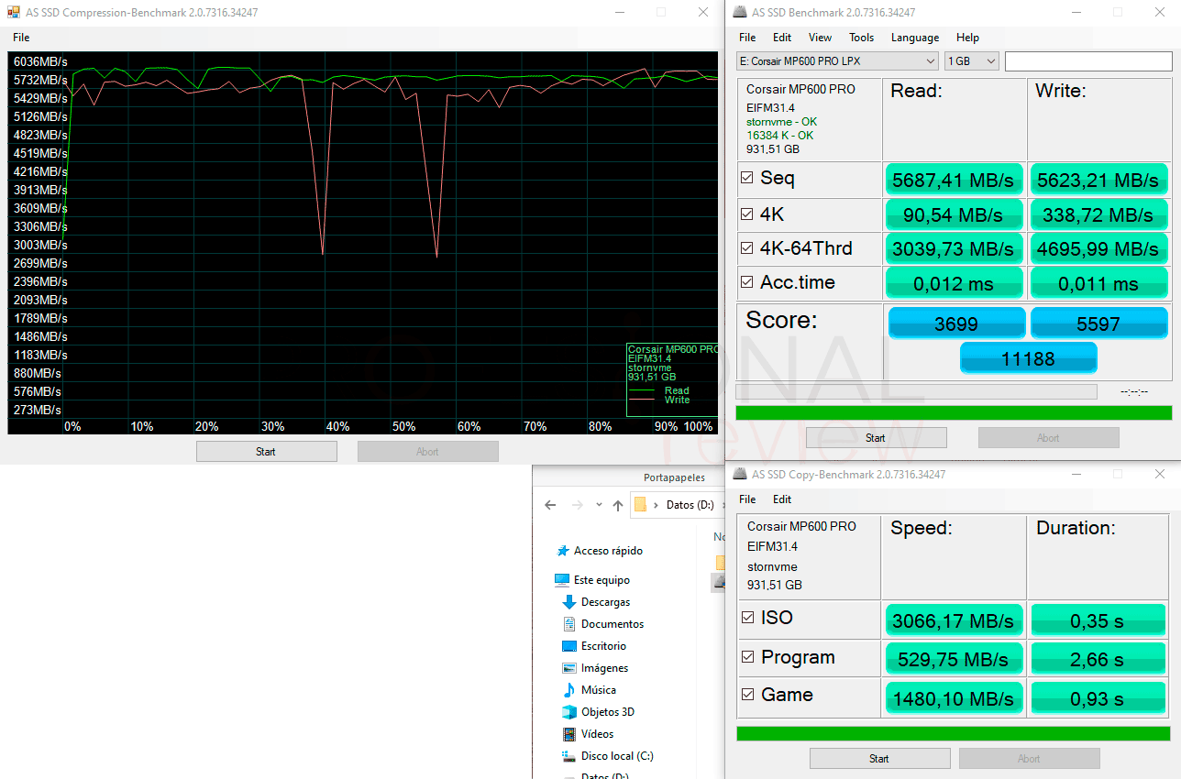Click green progress bar in AS SSD Benchmark
Screen dimensions: 1181x779
(954, 412)
